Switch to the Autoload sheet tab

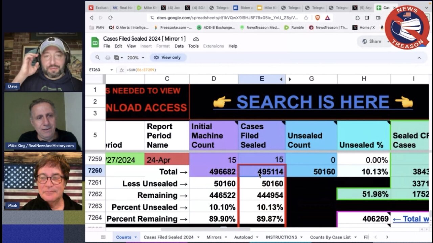(244, 237)
